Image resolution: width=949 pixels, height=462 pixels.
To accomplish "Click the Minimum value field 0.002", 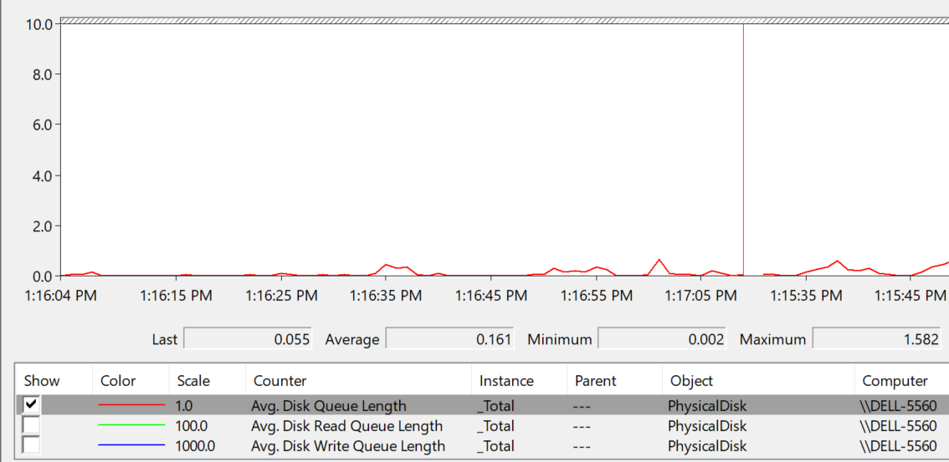I will 661,339.
